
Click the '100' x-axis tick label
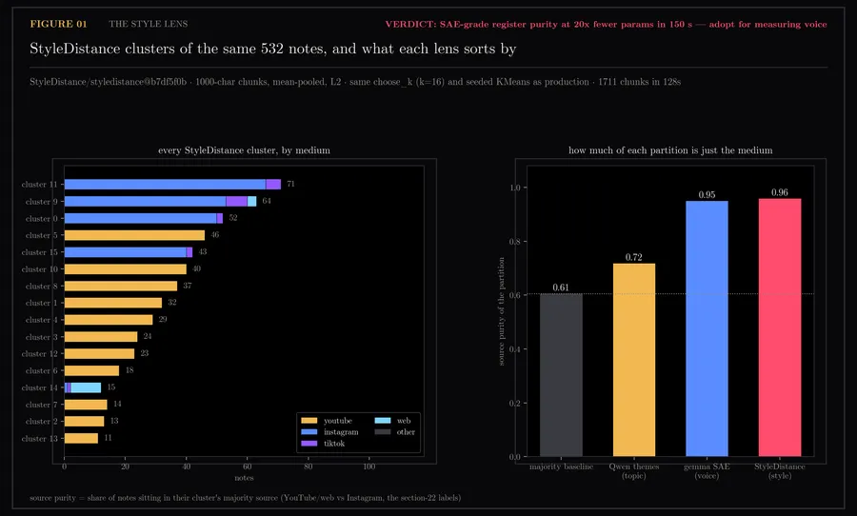[369, 466]
